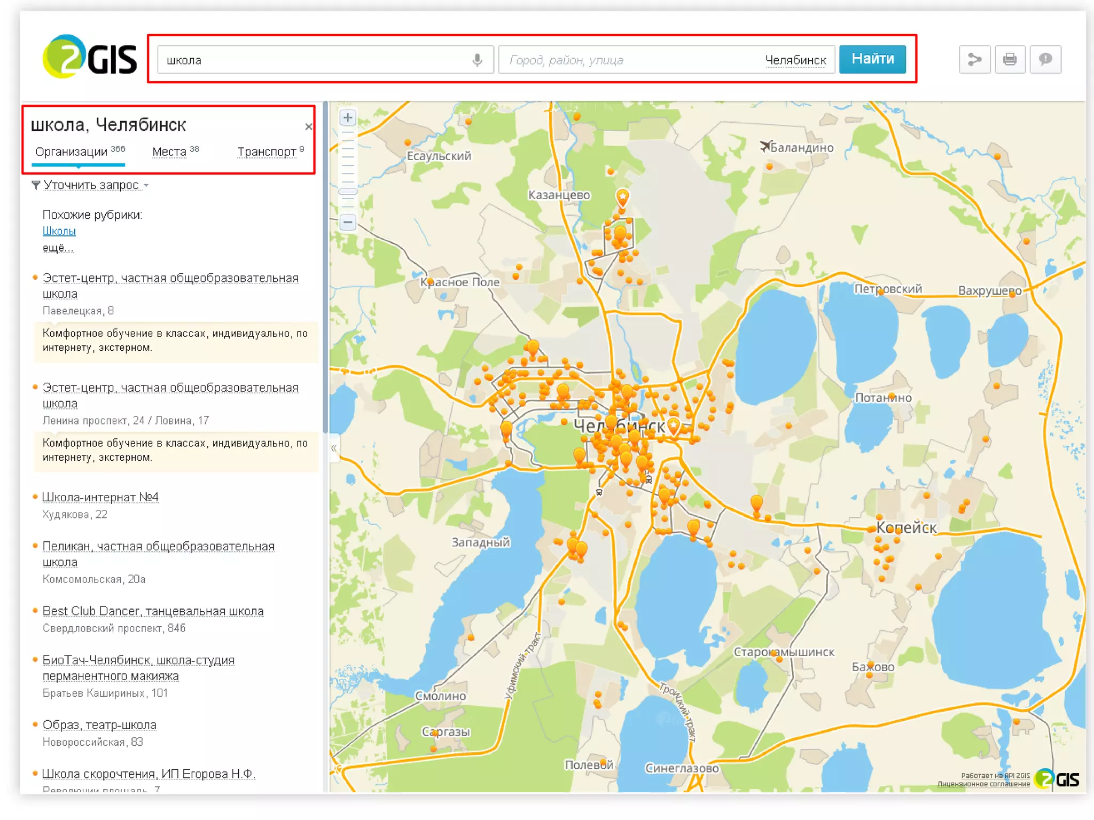Click the microphone voice search icon

coord(477,60)
